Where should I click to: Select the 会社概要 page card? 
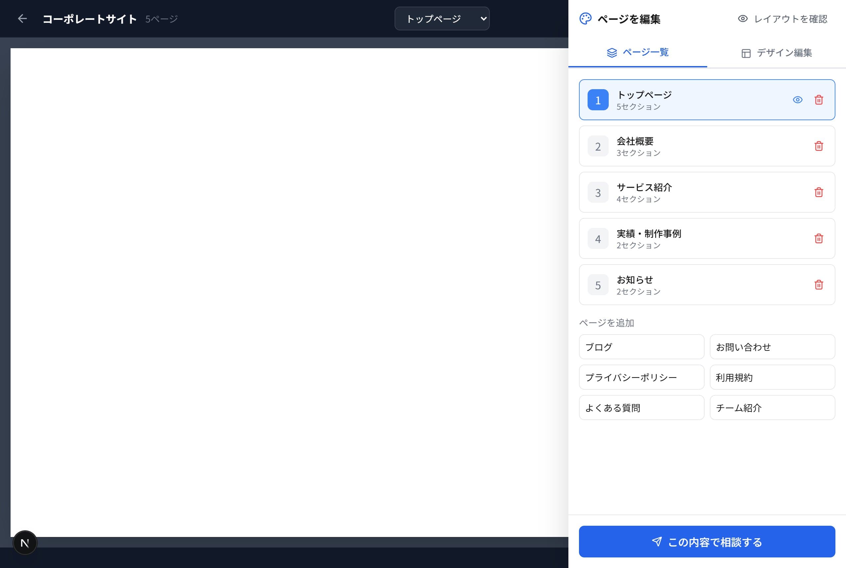pyautogui.click(x=707, y=146)
